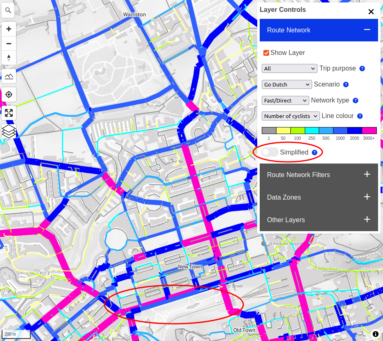Open map attribution info icon
The image size is (383, 341).
point(375,334)
